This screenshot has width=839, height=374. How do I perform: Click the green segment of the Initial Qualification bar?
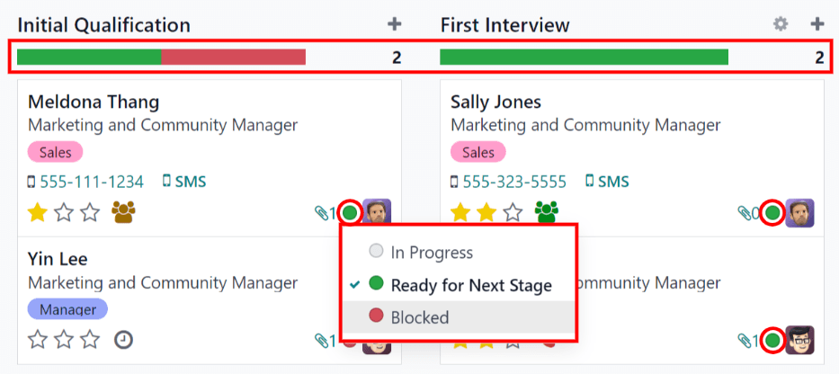click(x=89, y=58)
